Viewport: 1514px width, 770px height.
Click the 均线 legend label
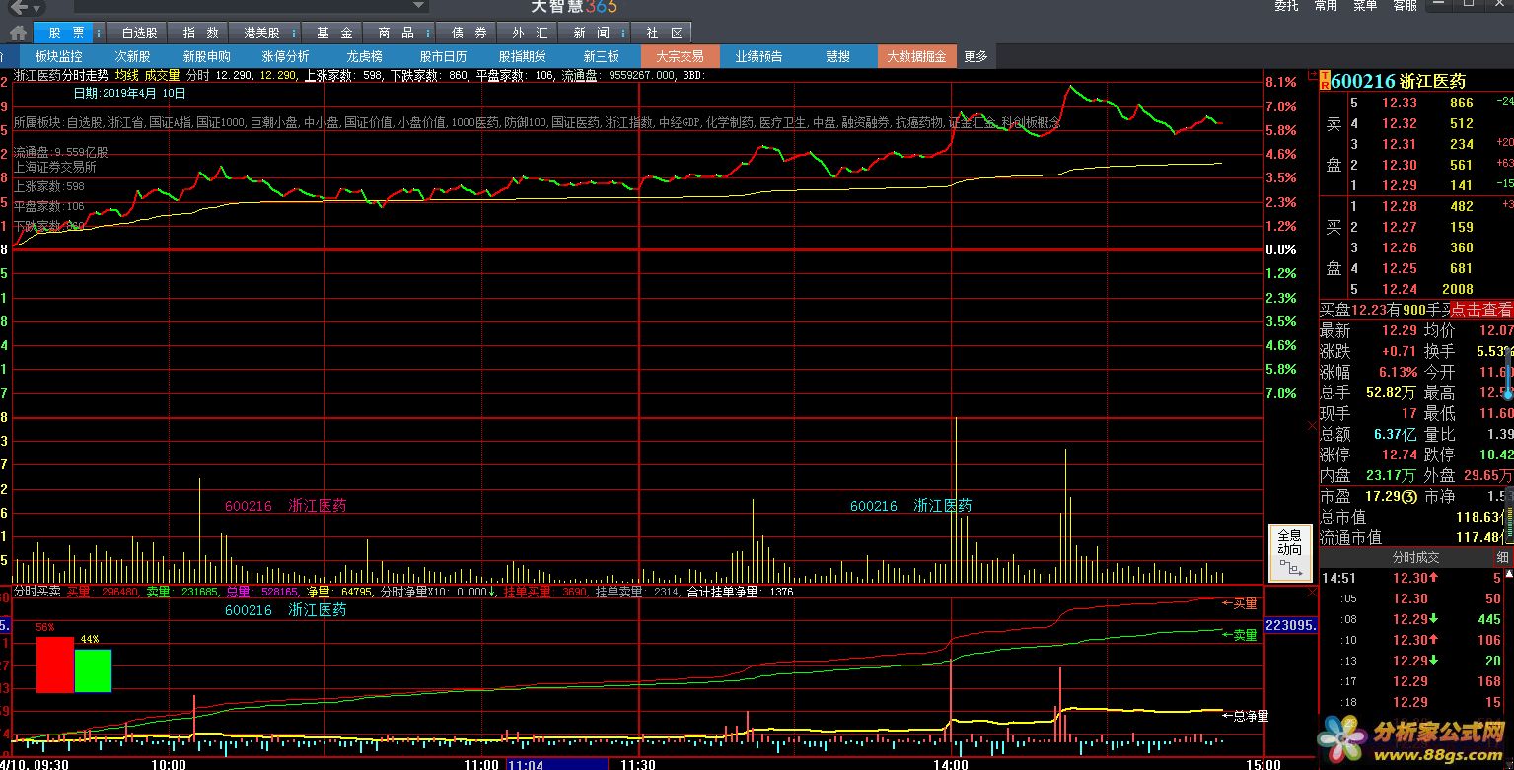pyautogui.click(x=127, y=75)
